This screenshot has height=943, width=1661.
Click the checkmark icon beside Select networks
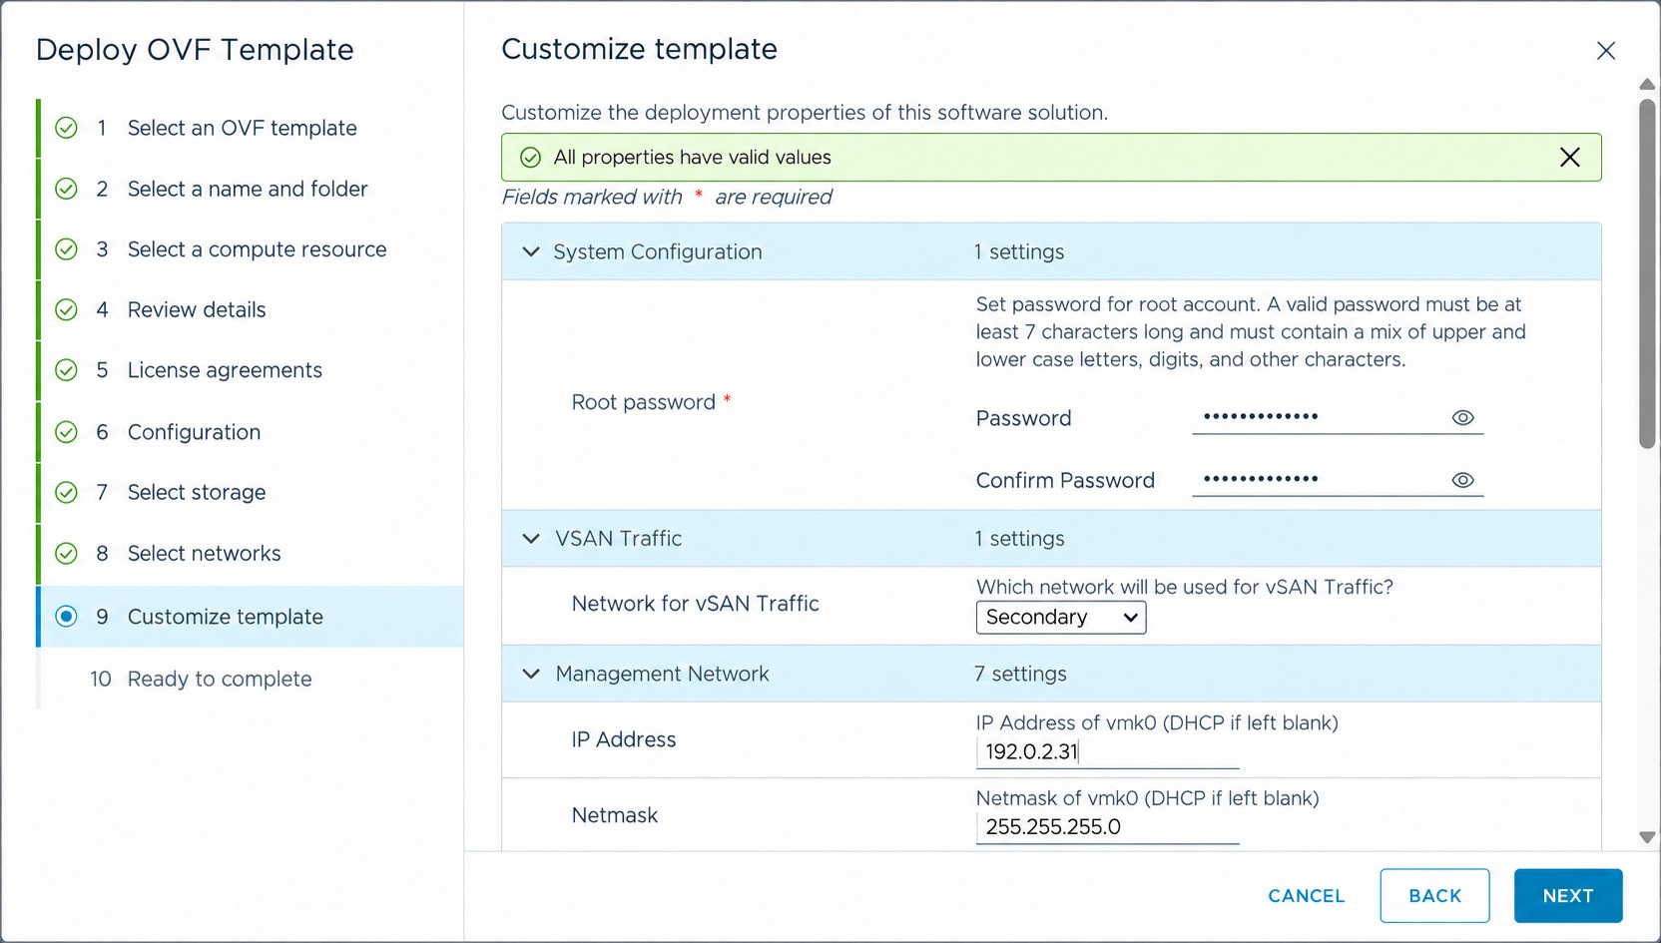pos(66,553)
